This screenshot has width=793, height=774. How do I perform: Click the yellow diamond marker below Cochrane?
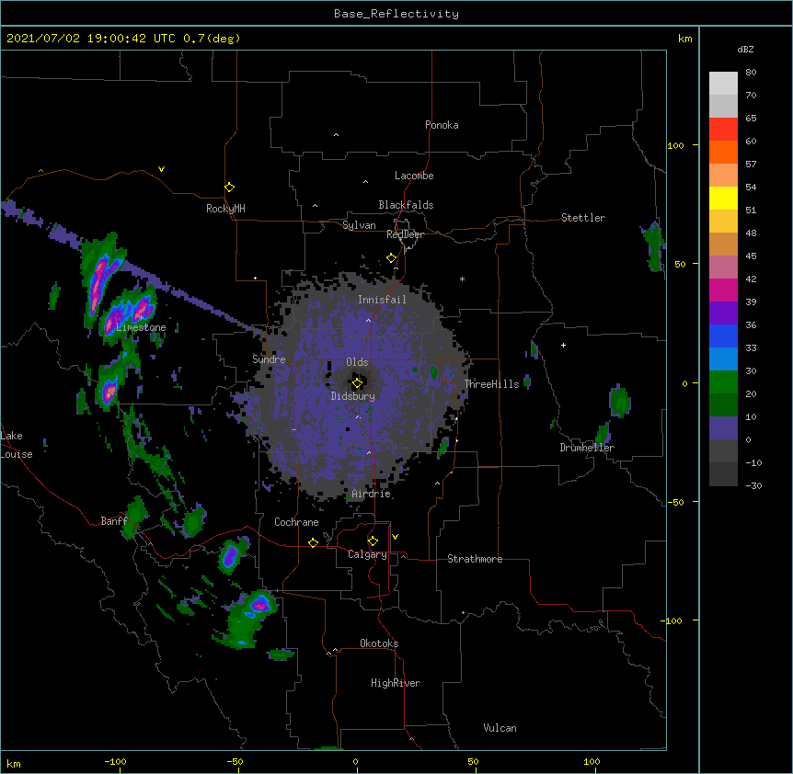pos(313,542)
